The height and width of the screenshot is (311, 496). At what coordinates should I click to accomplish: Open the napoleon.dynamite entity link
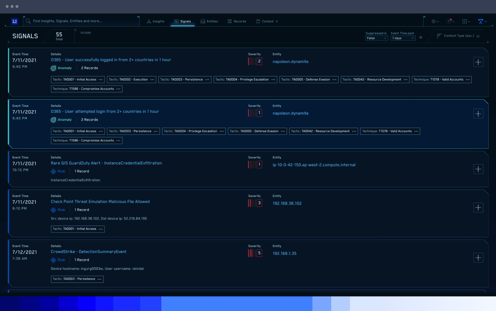(x=290, y=62)
